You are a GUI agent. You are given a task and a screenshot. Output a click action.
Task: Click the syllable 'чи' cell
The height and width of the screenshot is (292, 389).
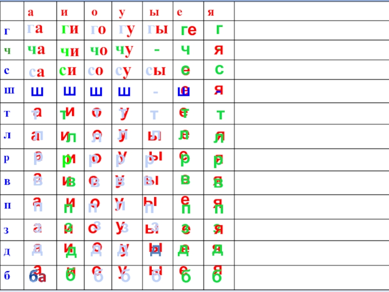[70, 52]
